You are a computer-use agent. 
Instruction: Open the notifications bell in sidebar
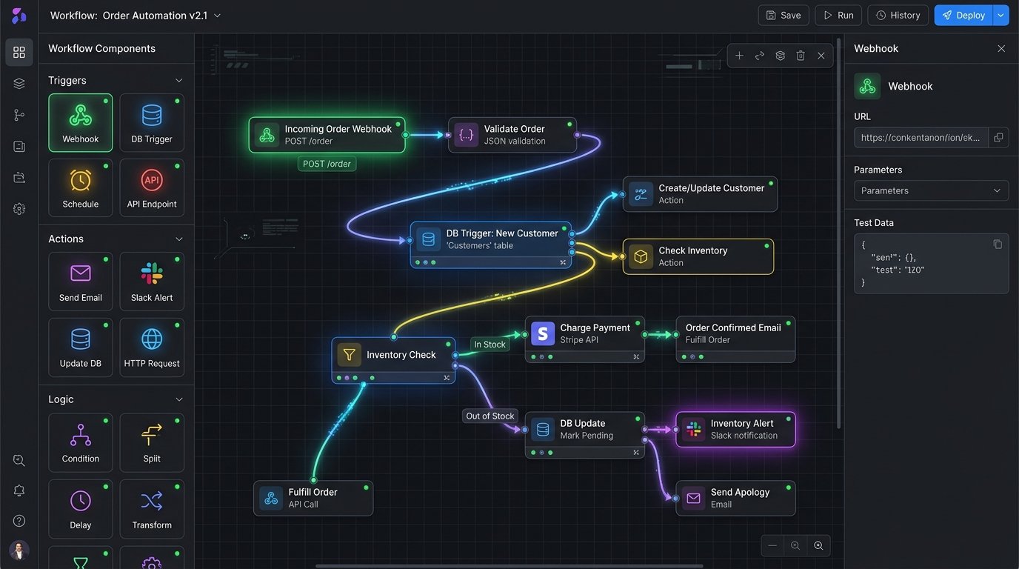coord(19,490)
